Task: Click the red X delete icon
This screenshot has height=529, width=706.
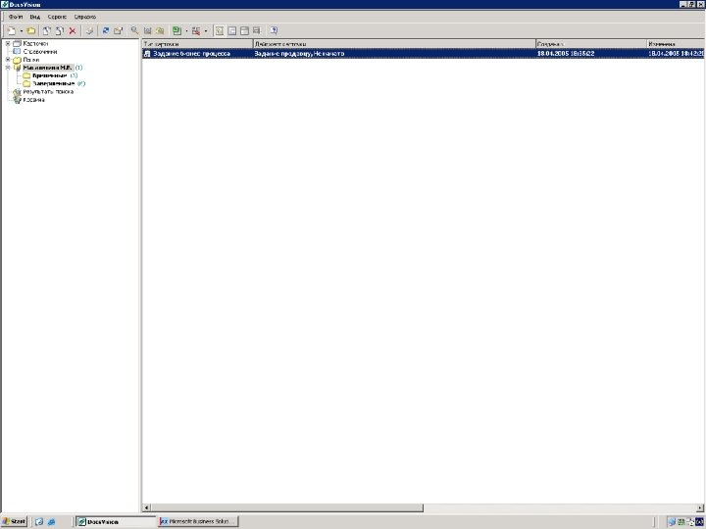Action: click(72, 30)
